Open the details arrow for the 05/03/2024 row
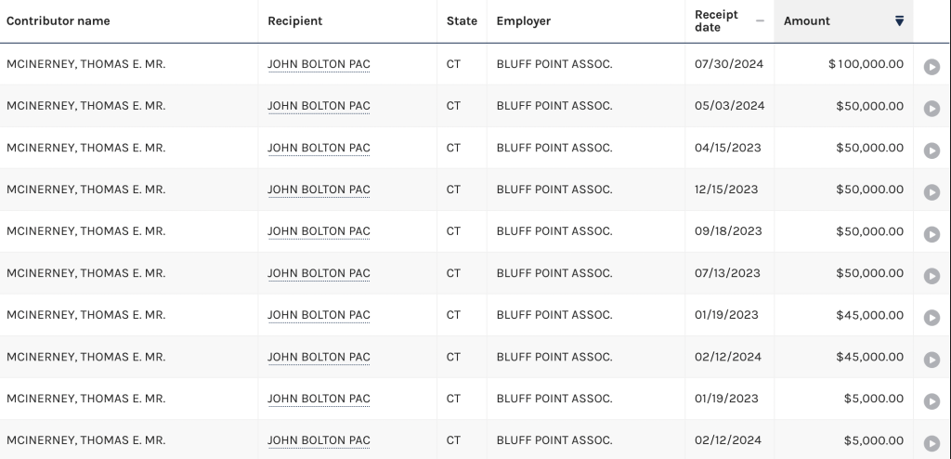The width and height of the screenshot is (951, 459). point(931,109)
